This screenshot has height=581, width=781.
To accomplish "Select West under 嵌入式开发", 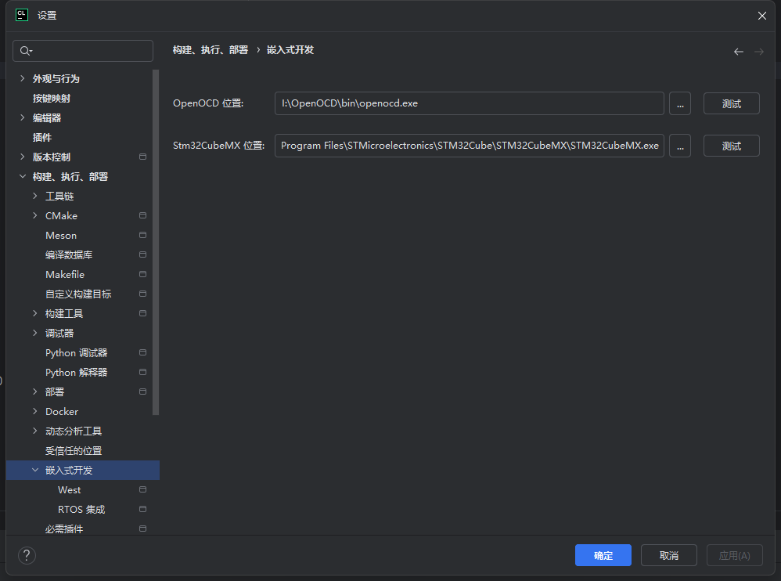I will [69, 490].
